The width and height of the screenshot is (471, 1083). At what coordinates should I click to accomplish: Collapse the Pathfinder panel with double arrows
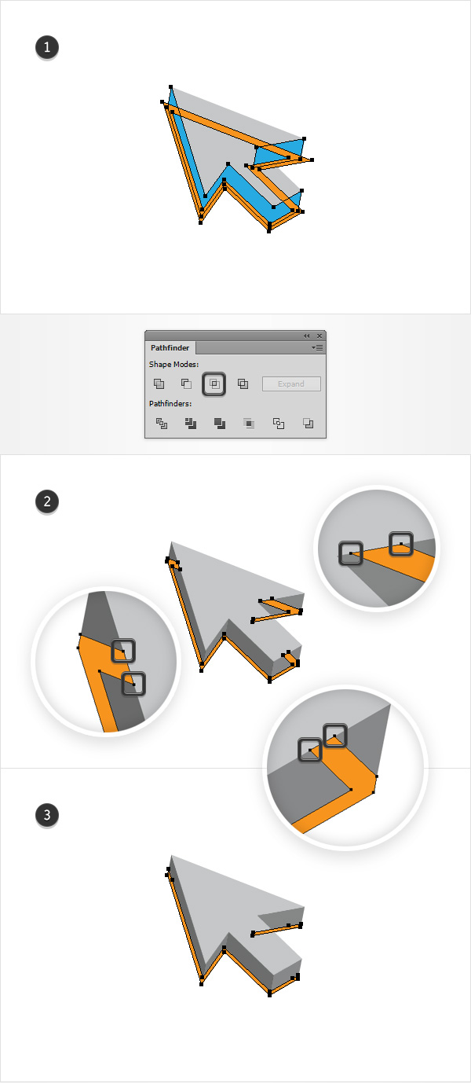click(306, 336)
